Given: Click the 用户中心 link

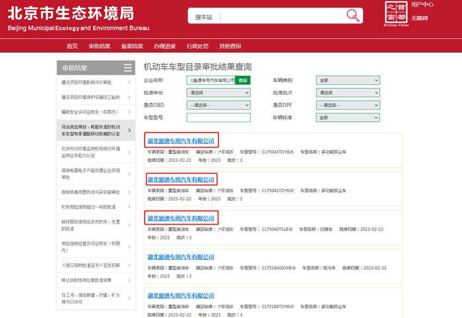Looking at the screenshot, I should click(x=422, y=4).
